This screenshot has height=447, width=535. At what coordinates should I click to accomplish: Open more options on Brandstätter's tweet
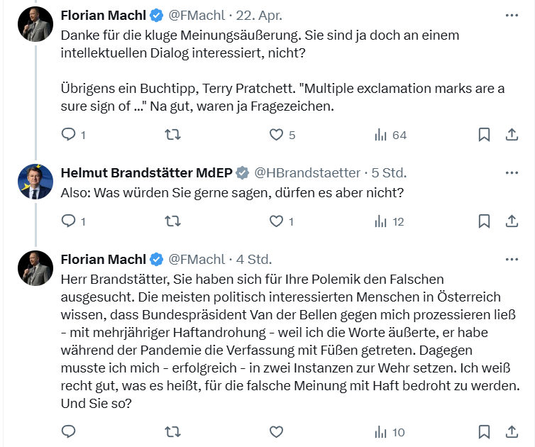(x=511, y=172)
